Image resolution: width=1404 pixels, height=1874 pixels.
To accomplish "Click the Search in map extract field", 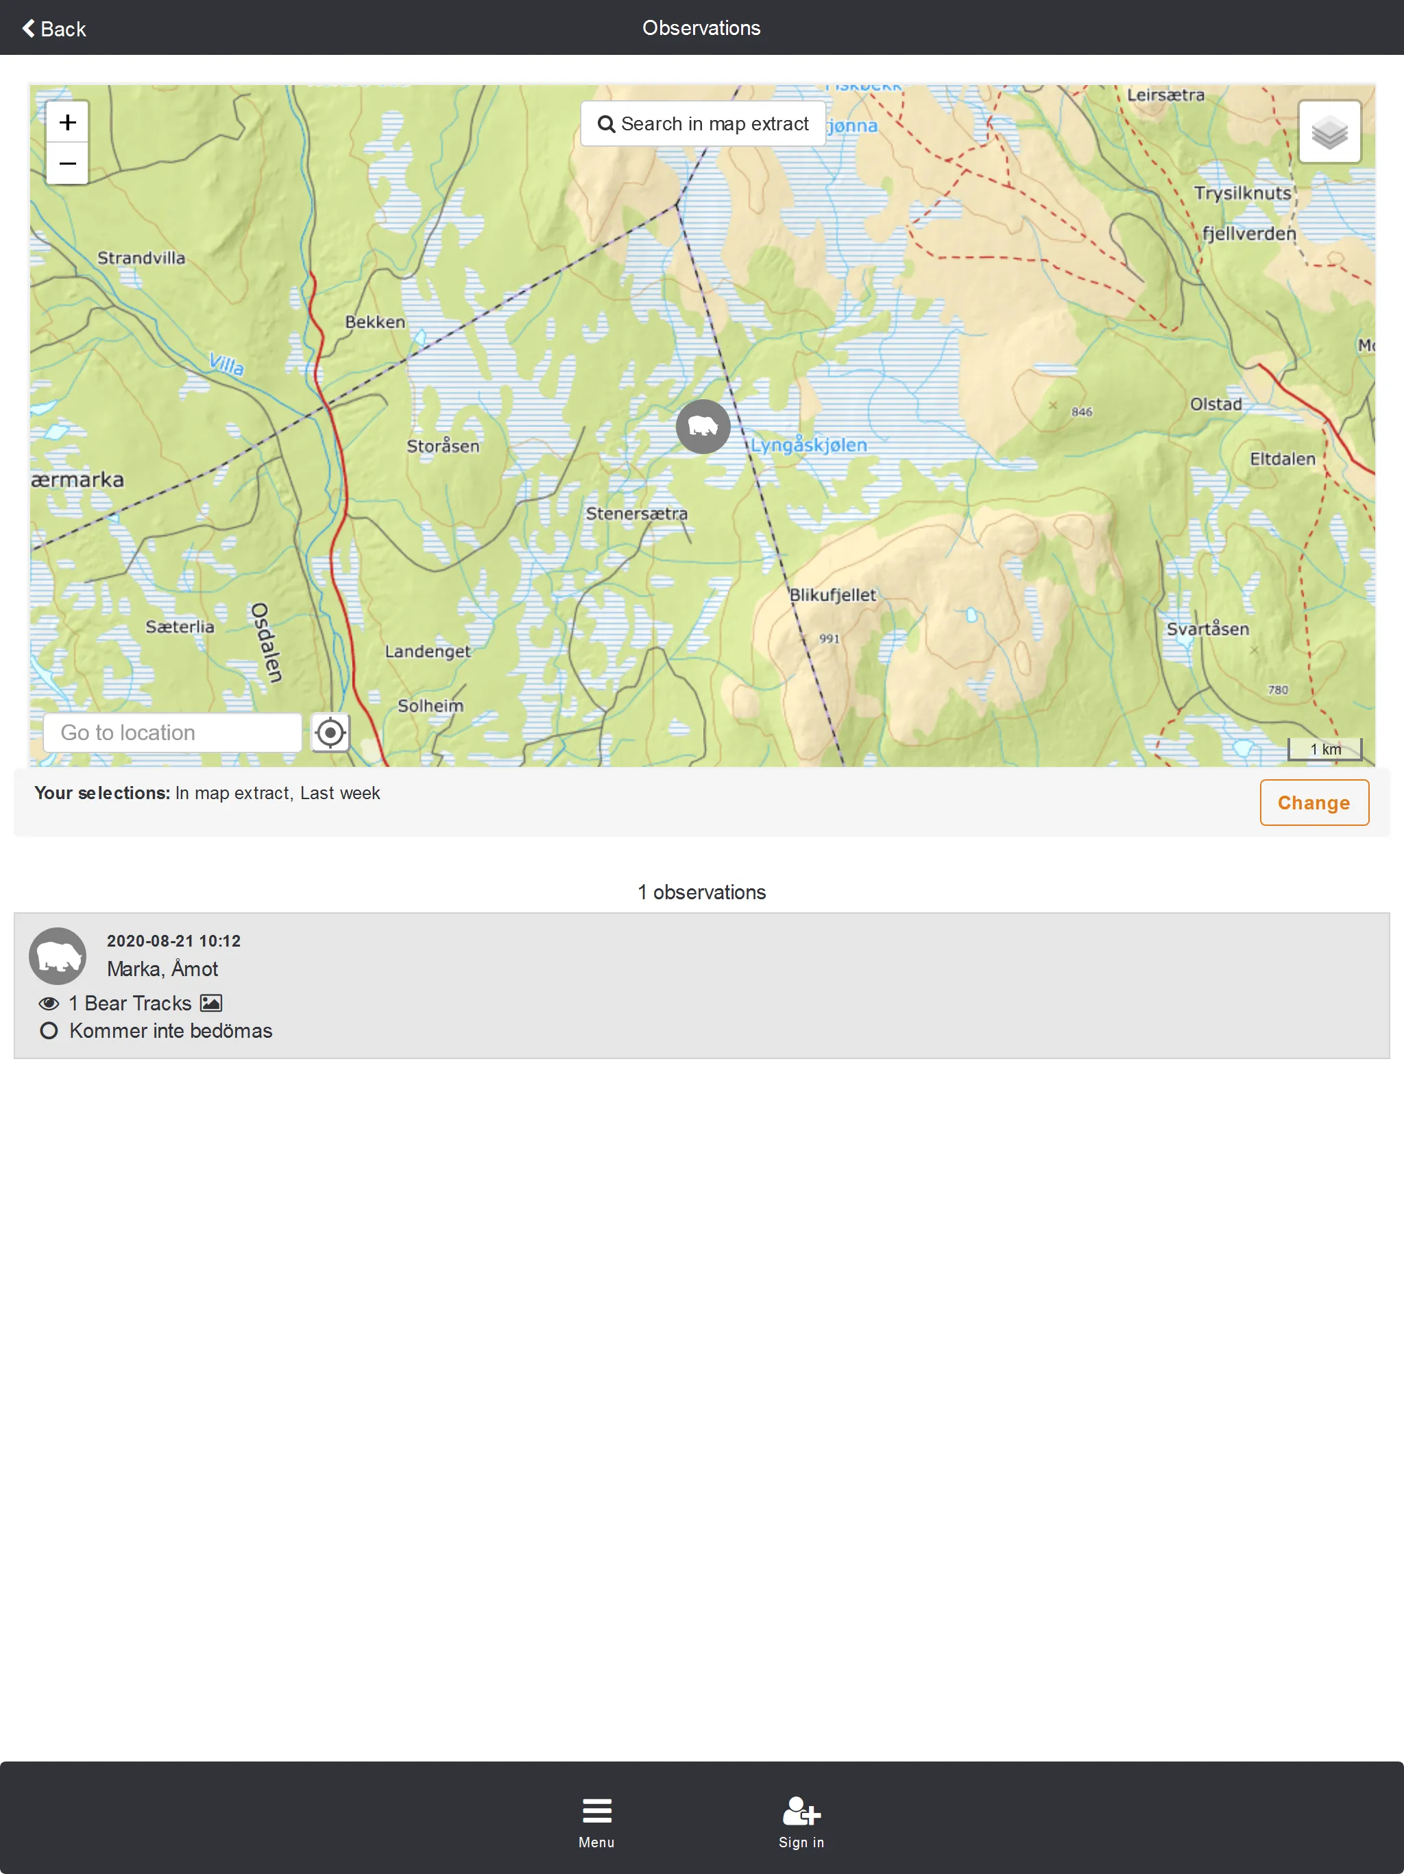I will [x=702, y=124].
